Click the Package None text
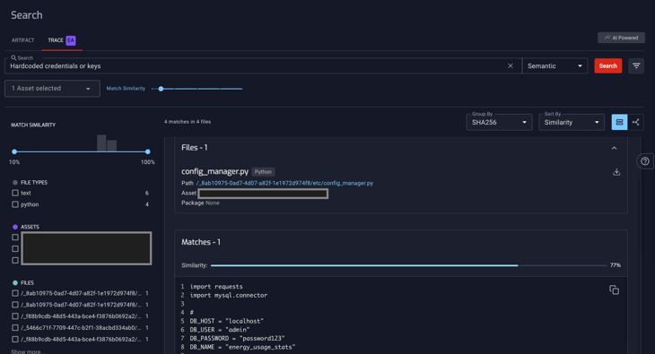This screenshot has height=354, width=655. point(200,203)
